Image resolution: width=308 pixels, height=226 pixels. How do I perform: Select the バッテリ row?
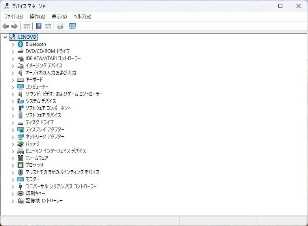(33, 144)
